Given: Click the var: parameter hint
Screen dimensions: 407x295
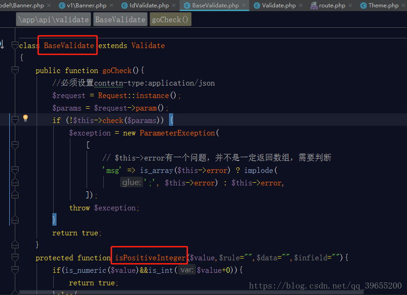Looking at the screenshot, I should [187, 270].
